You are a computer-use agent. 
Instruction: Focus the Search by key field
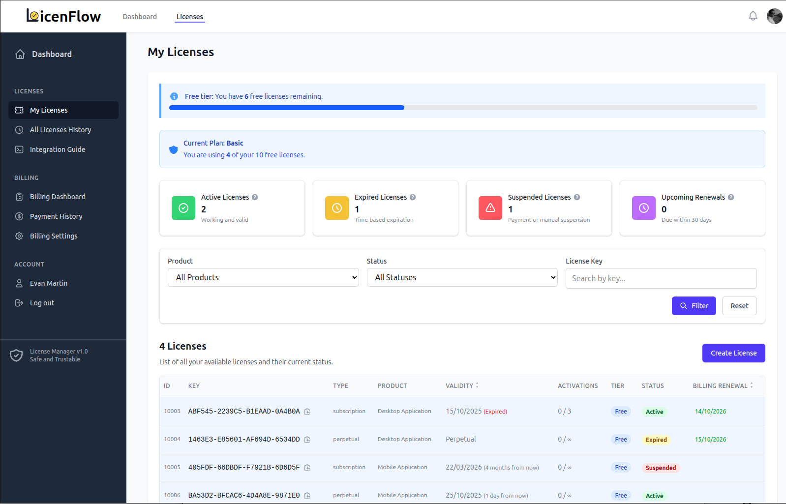coord(661,278)
